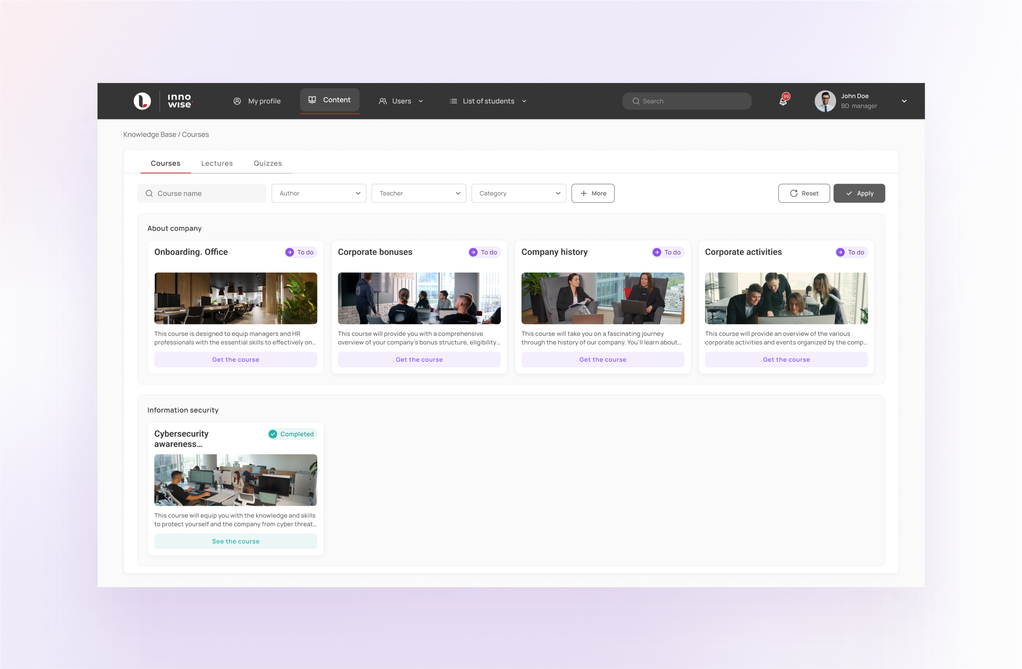
Task: Get the course for Company history
Action: (x=603, y=359)
